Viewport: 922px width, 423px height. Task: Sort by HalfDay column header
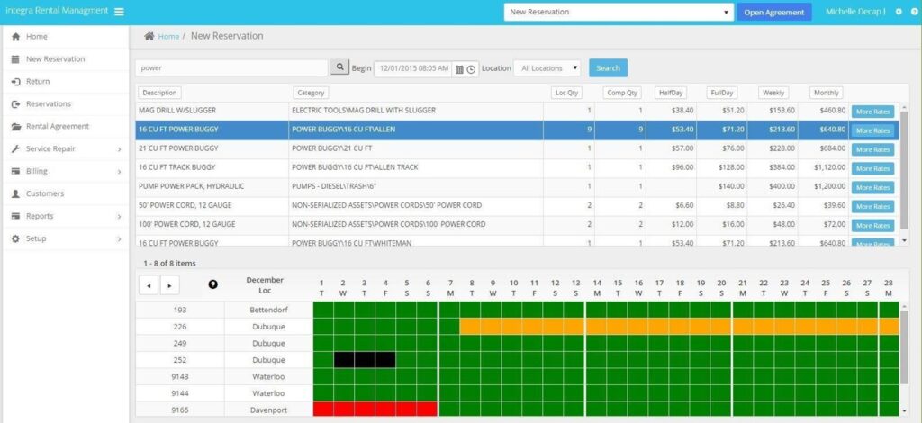pos(670,93)
